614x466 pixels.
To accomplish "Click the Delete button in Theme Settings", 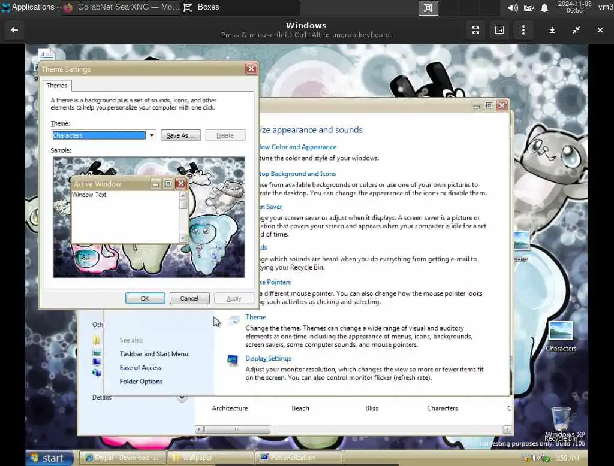I will 225,135.
